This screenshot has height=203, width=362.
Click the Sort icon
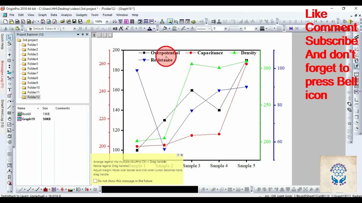pyautogui.click(x=225, y=21)
